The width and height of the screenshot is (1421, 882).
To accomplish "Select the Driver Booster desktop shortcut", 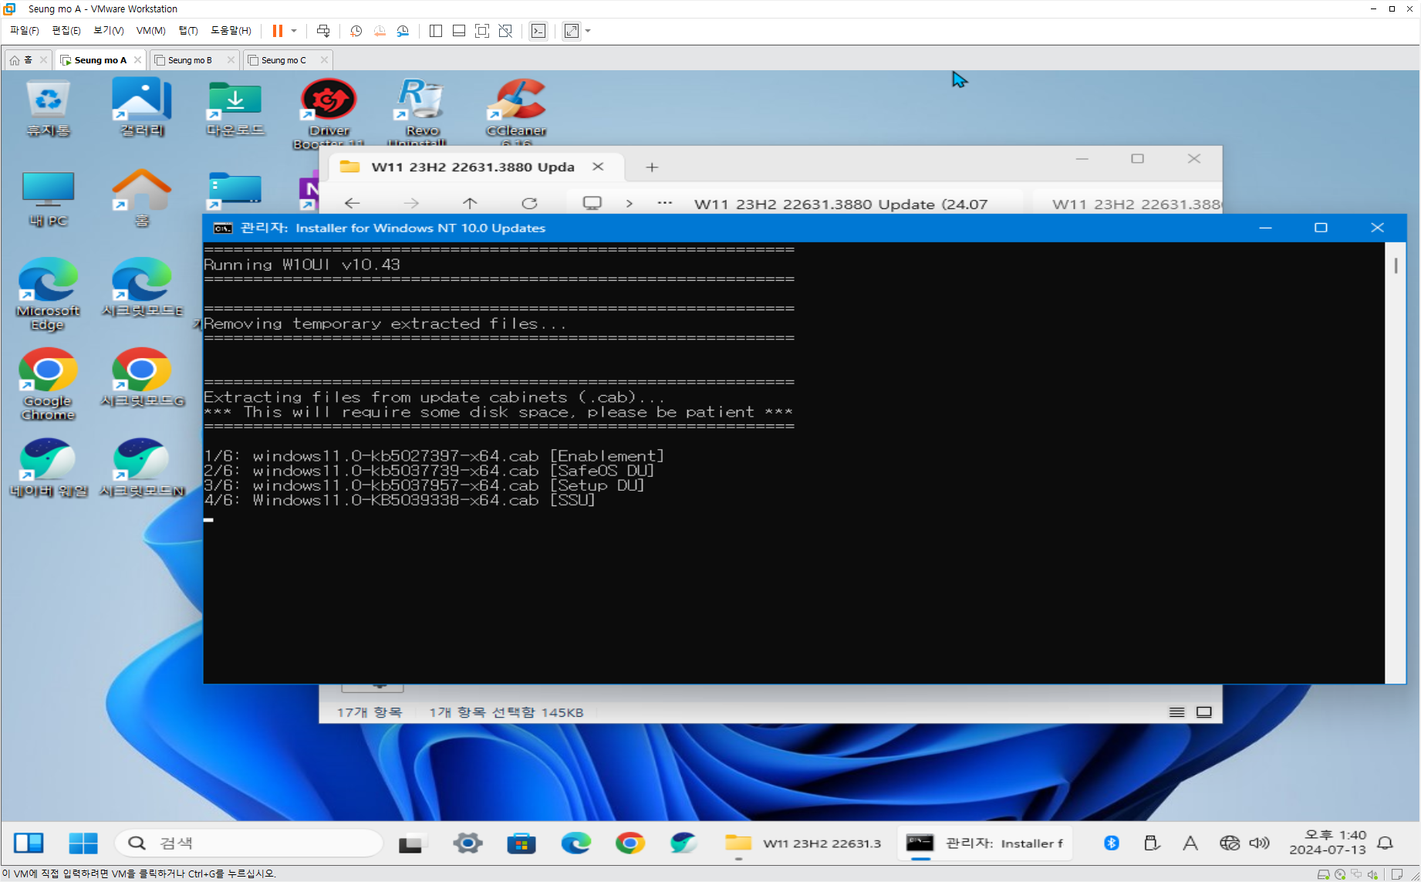I will [329, 112].
